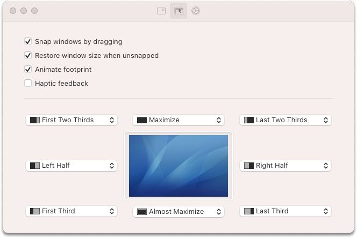Screen dimensions: 357x238
Task: Toggle the Animate footprint checkbox
Action: [28, 69]
